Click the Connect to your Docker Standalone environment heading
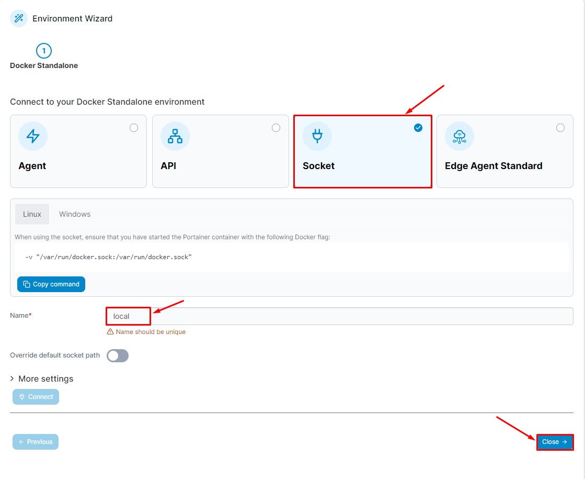Viewport: 585px width, 479px height. click(107, 102)
